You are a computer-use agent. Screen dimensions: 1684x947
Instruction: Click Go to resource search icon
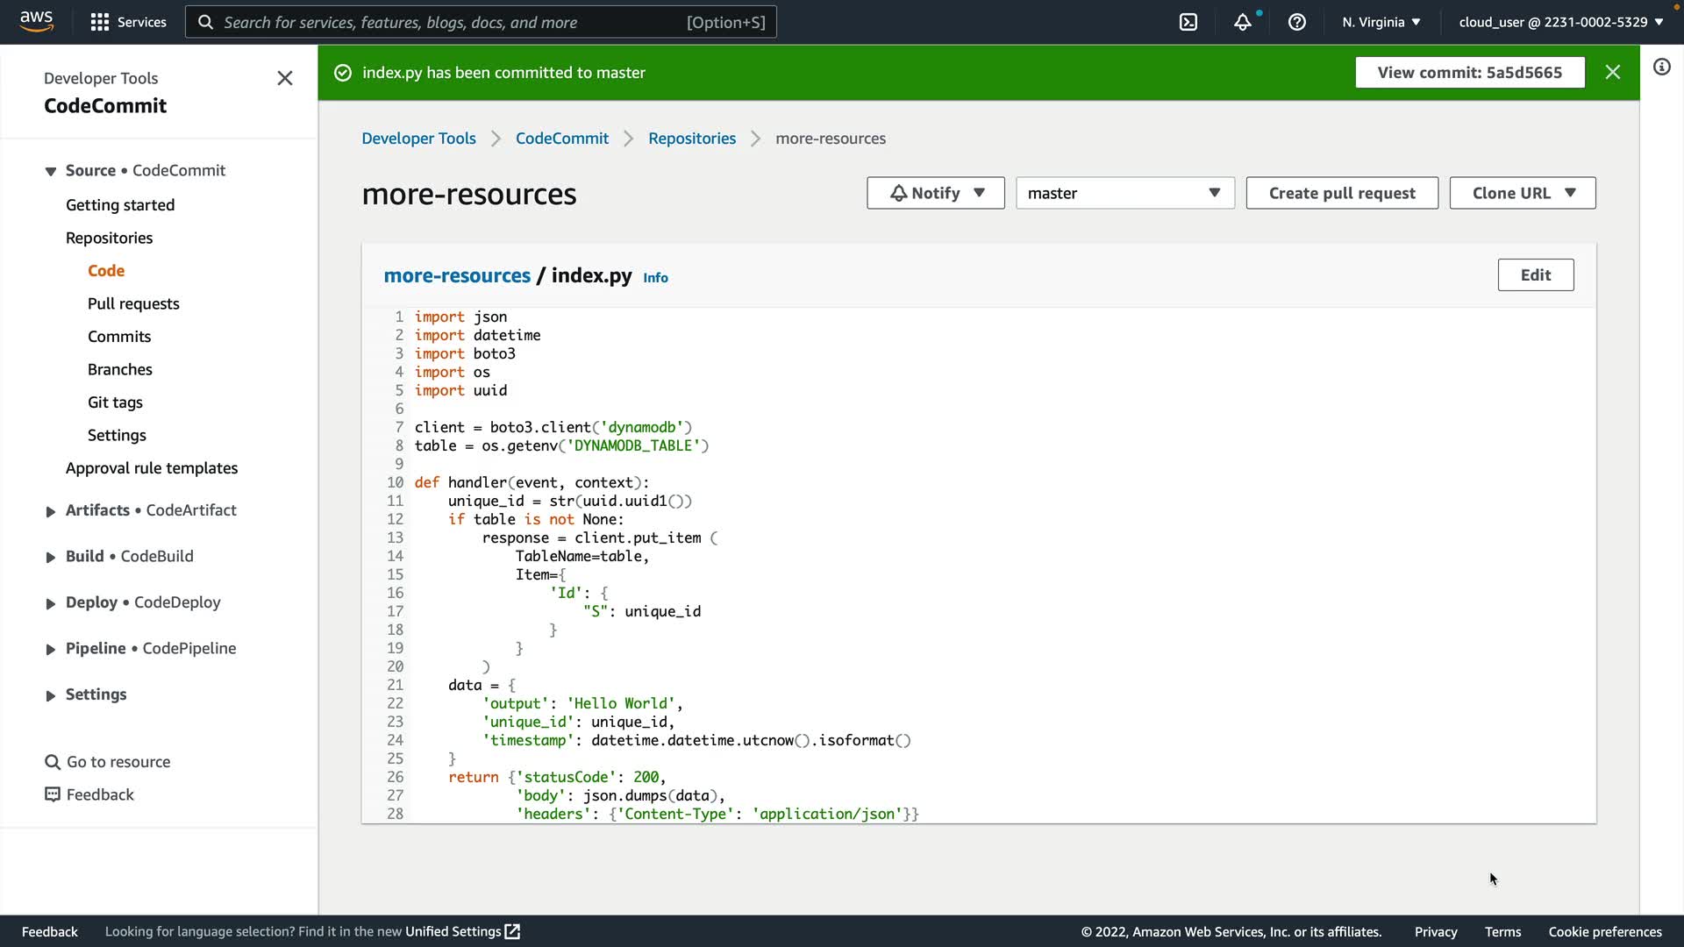tap(53, 762)
